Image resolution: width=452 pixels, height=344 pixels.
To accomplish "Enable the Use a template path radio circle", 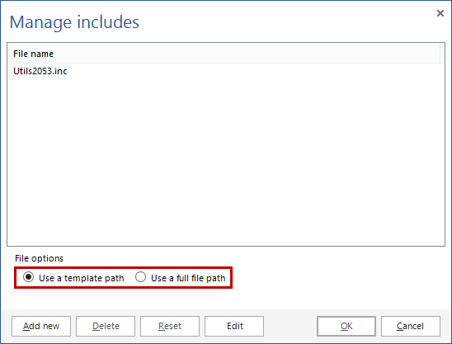I will 29,277.
